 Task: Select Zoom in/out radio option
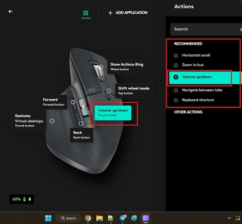176,65
